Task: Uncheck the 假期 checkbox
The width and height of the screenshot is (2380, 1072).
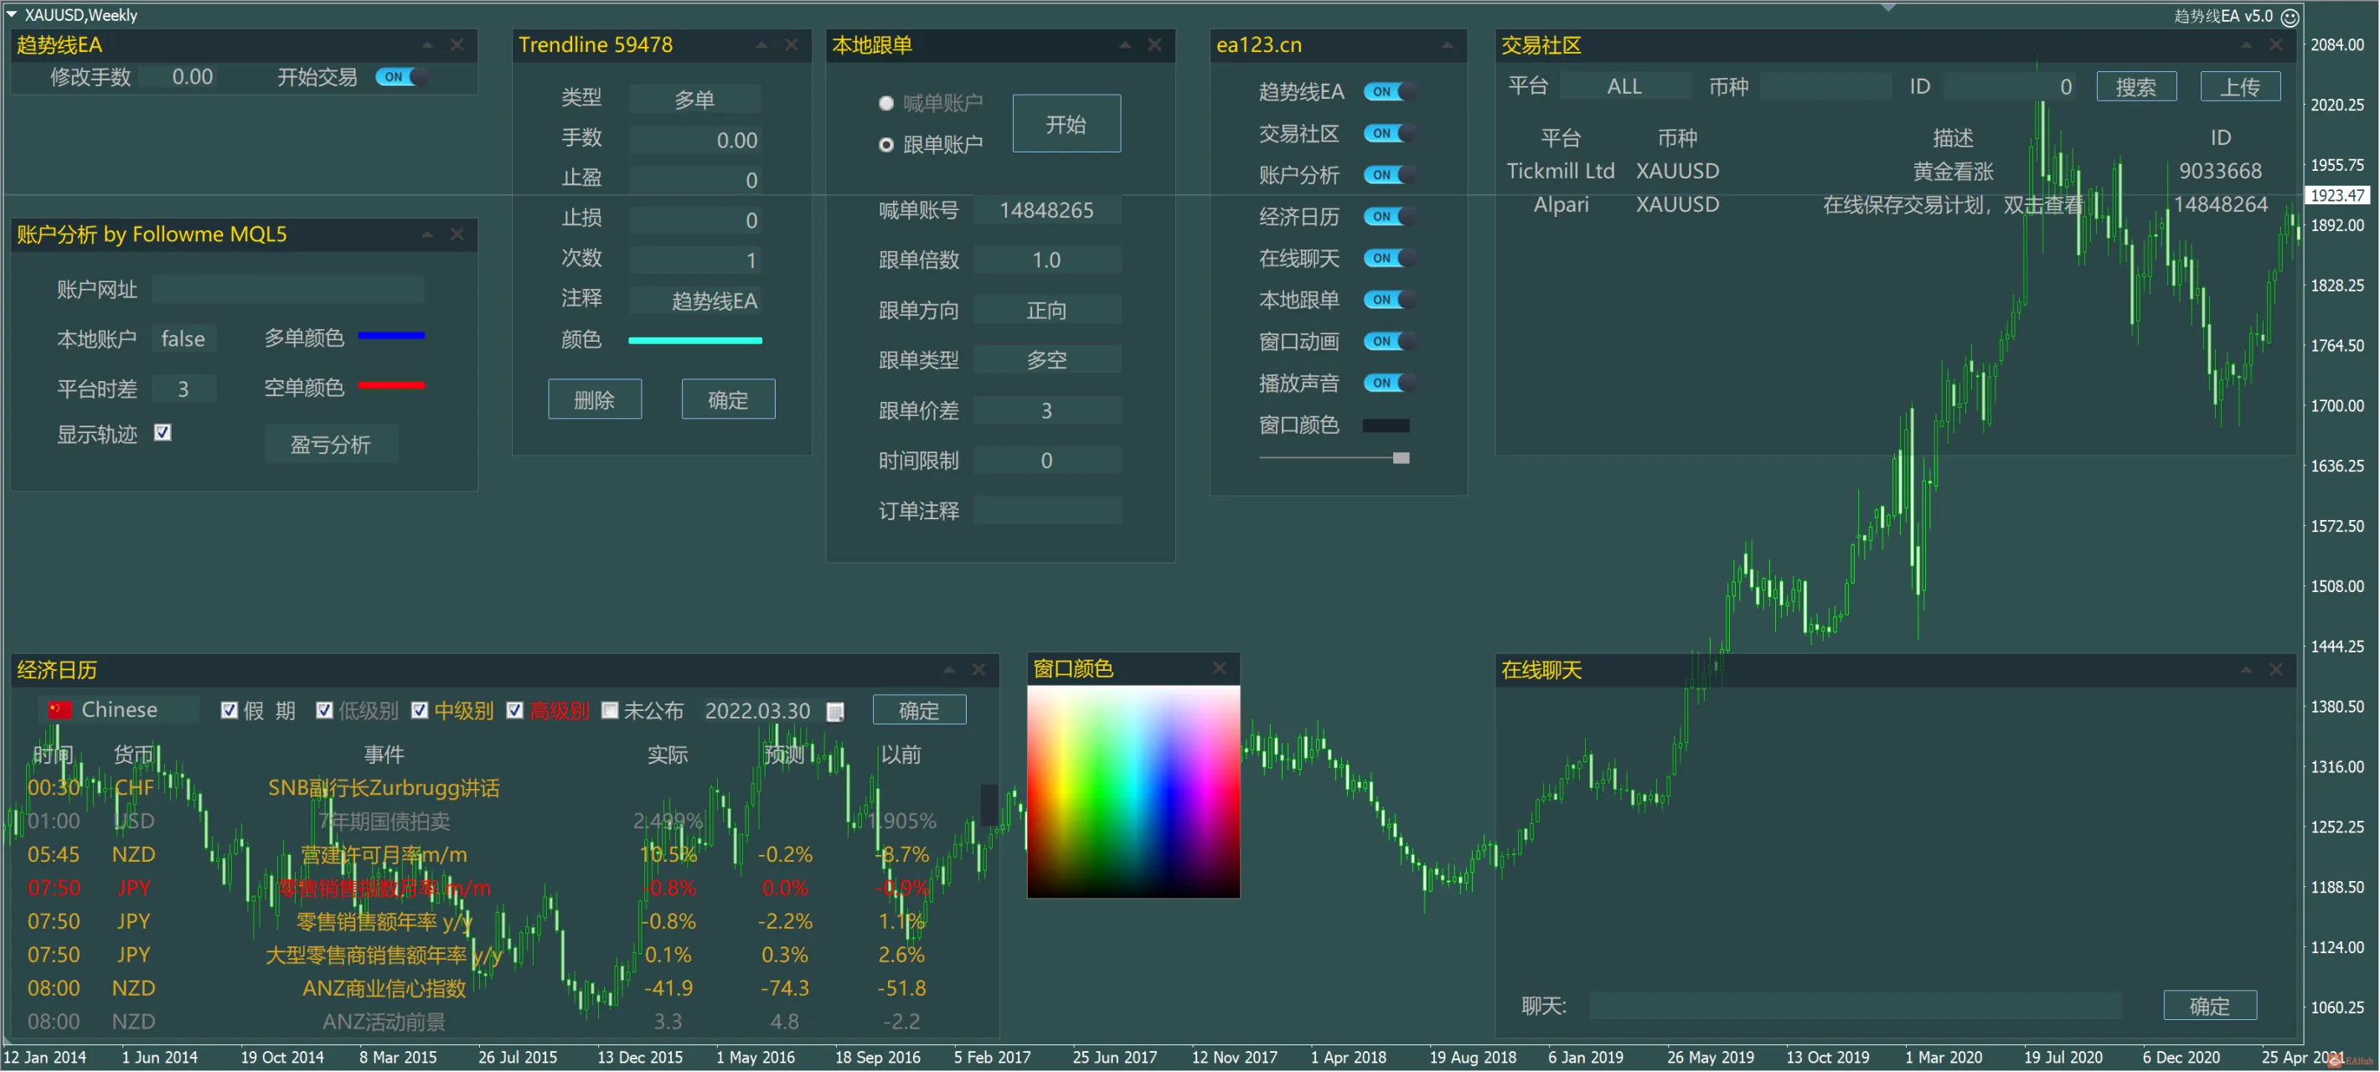Action: click(230, 710)
